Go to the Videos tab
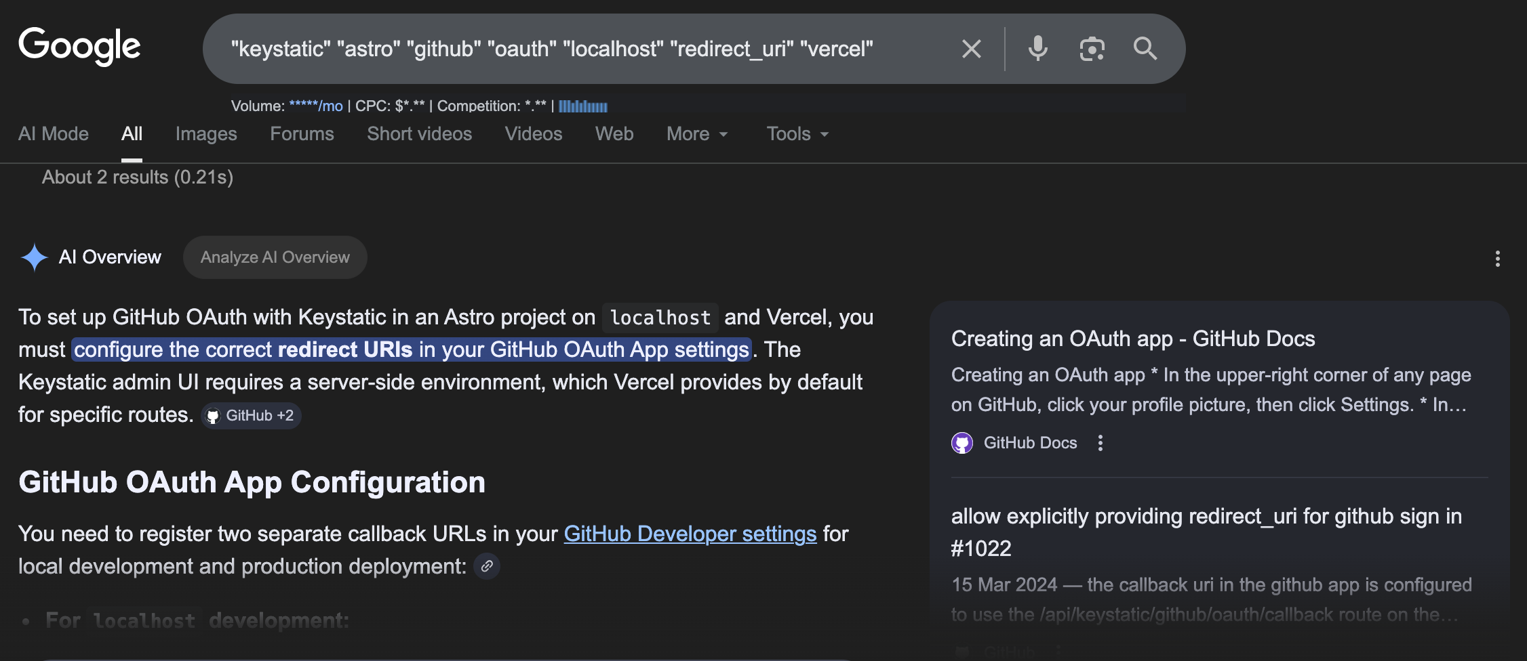This screenshot has width=1527, height=661. tap(534, 134)
